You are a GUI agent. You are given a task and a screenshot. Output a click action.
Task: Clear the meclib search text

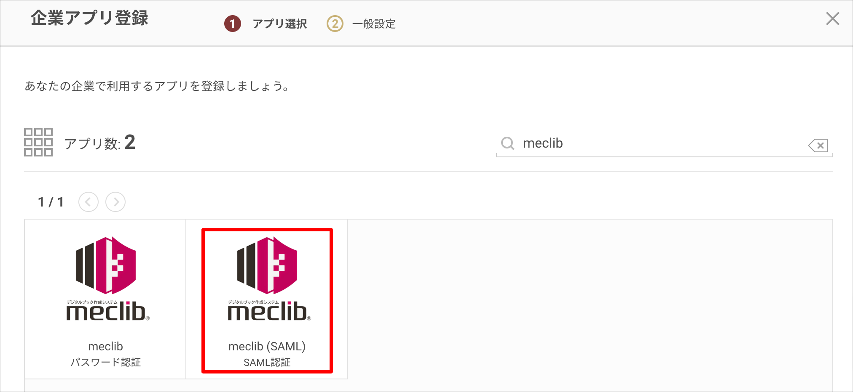click(818, 146)
